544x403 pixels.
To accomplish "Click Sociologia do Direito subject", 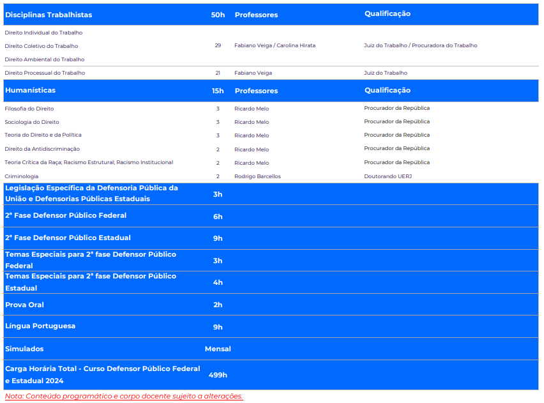I will 32,122.
